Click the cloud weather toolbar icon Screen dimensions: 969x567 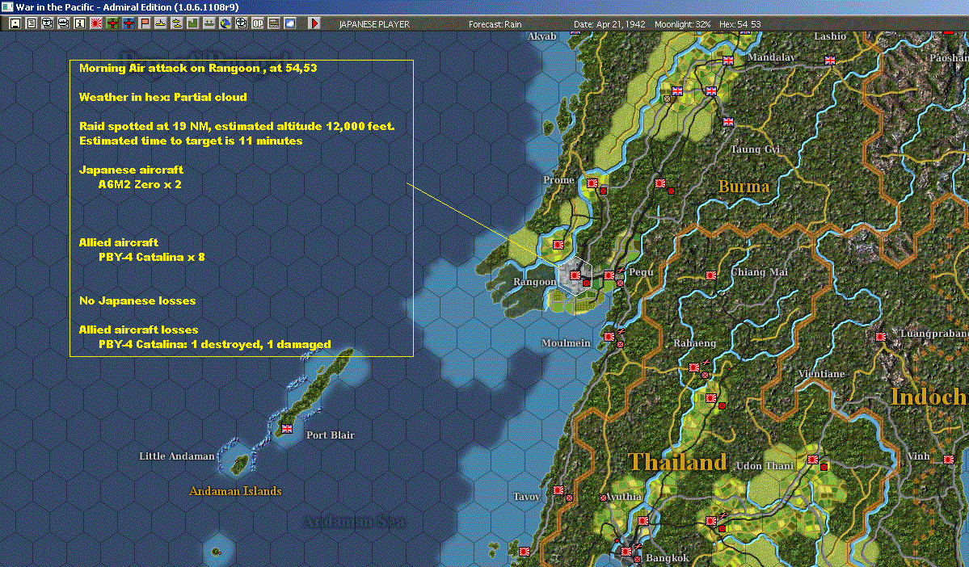[290, 23]
